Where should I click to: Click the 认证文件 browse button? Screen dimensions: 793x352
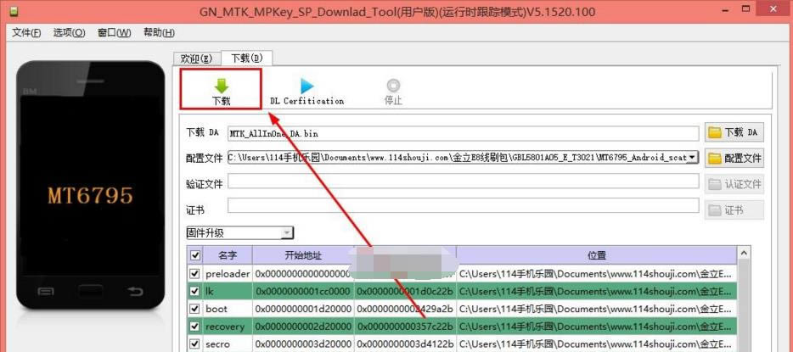pyautogui.click(x=734, y=184)
